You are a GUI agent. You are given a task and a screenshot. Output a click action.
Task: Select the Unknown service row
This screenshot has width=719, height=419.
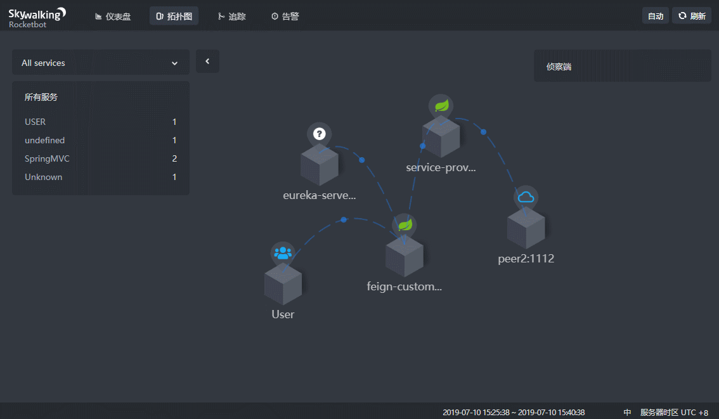tap(100, 177)
